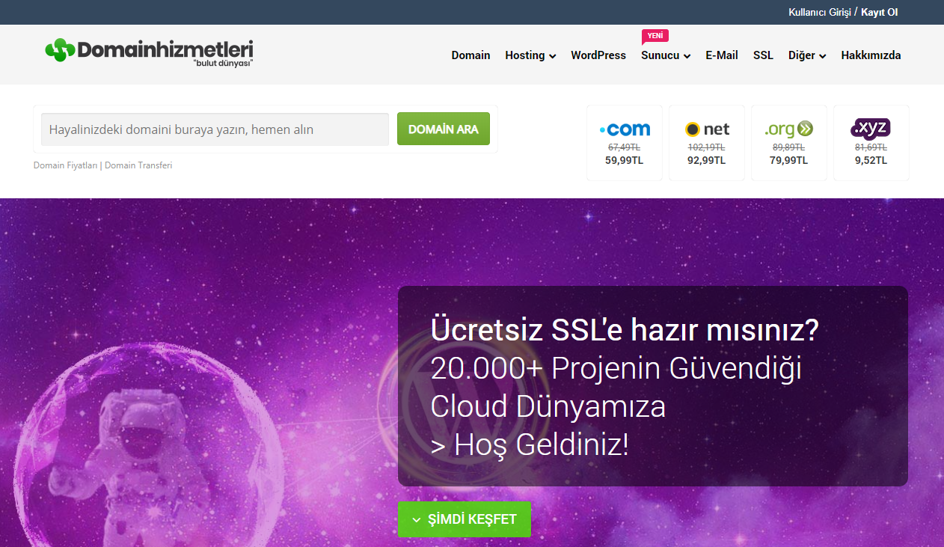Click the 92,99TL .net price
Image resolution: width=944 pixels, height=547 pixels.
click(707, 160)
